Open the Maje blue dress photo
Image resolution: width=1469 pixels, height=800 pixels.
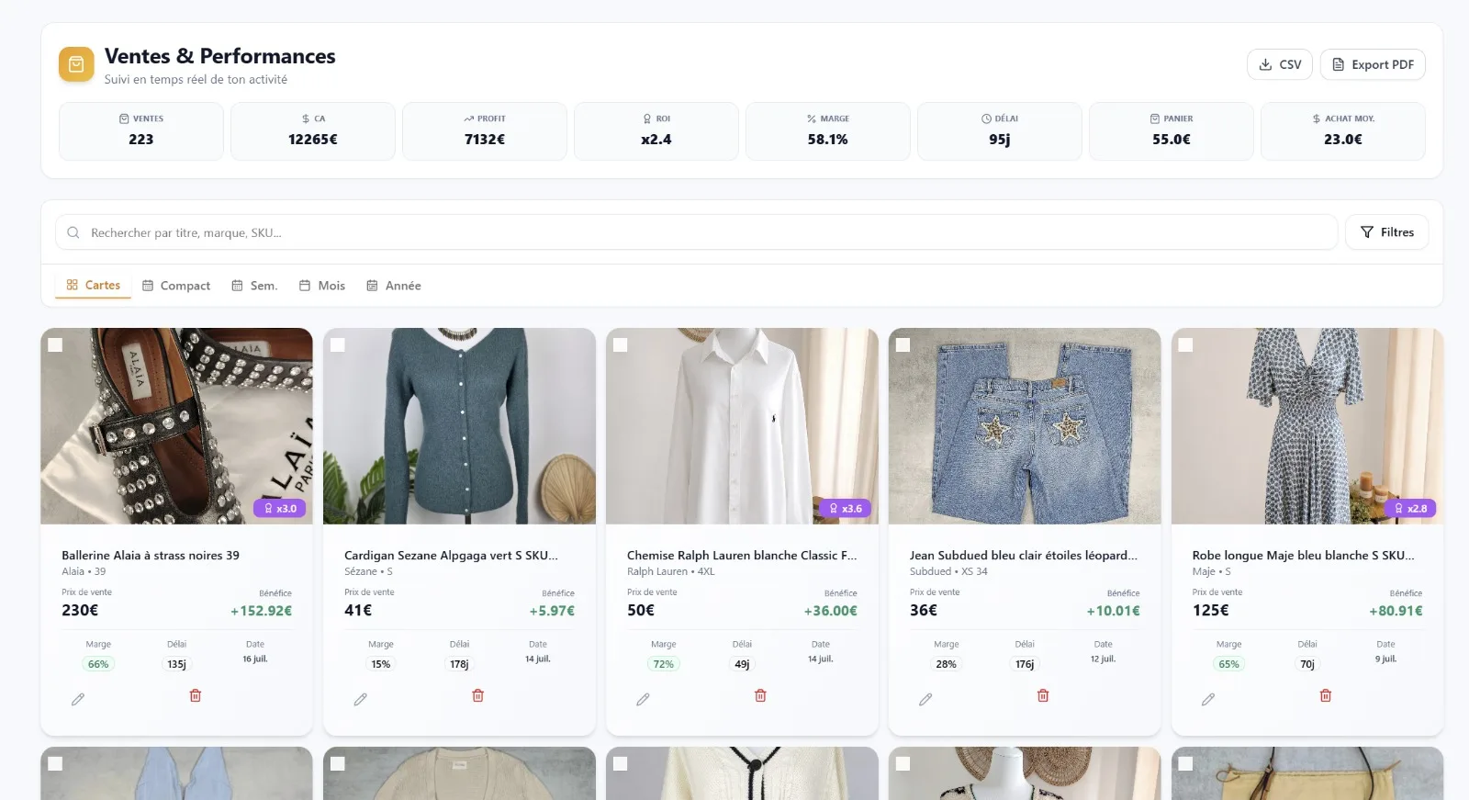point(1307,426)
